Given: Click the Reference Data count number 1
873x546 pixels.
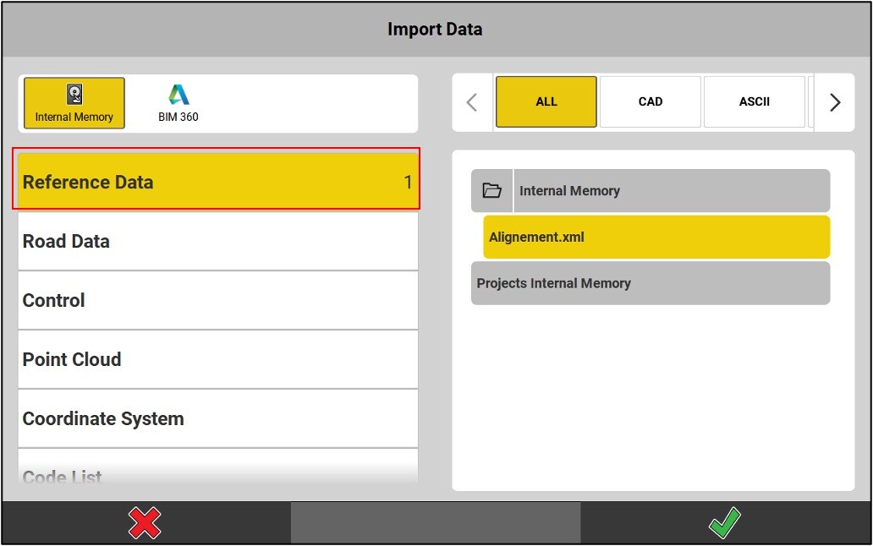Looking at the screenshot, I should [408, 182].
